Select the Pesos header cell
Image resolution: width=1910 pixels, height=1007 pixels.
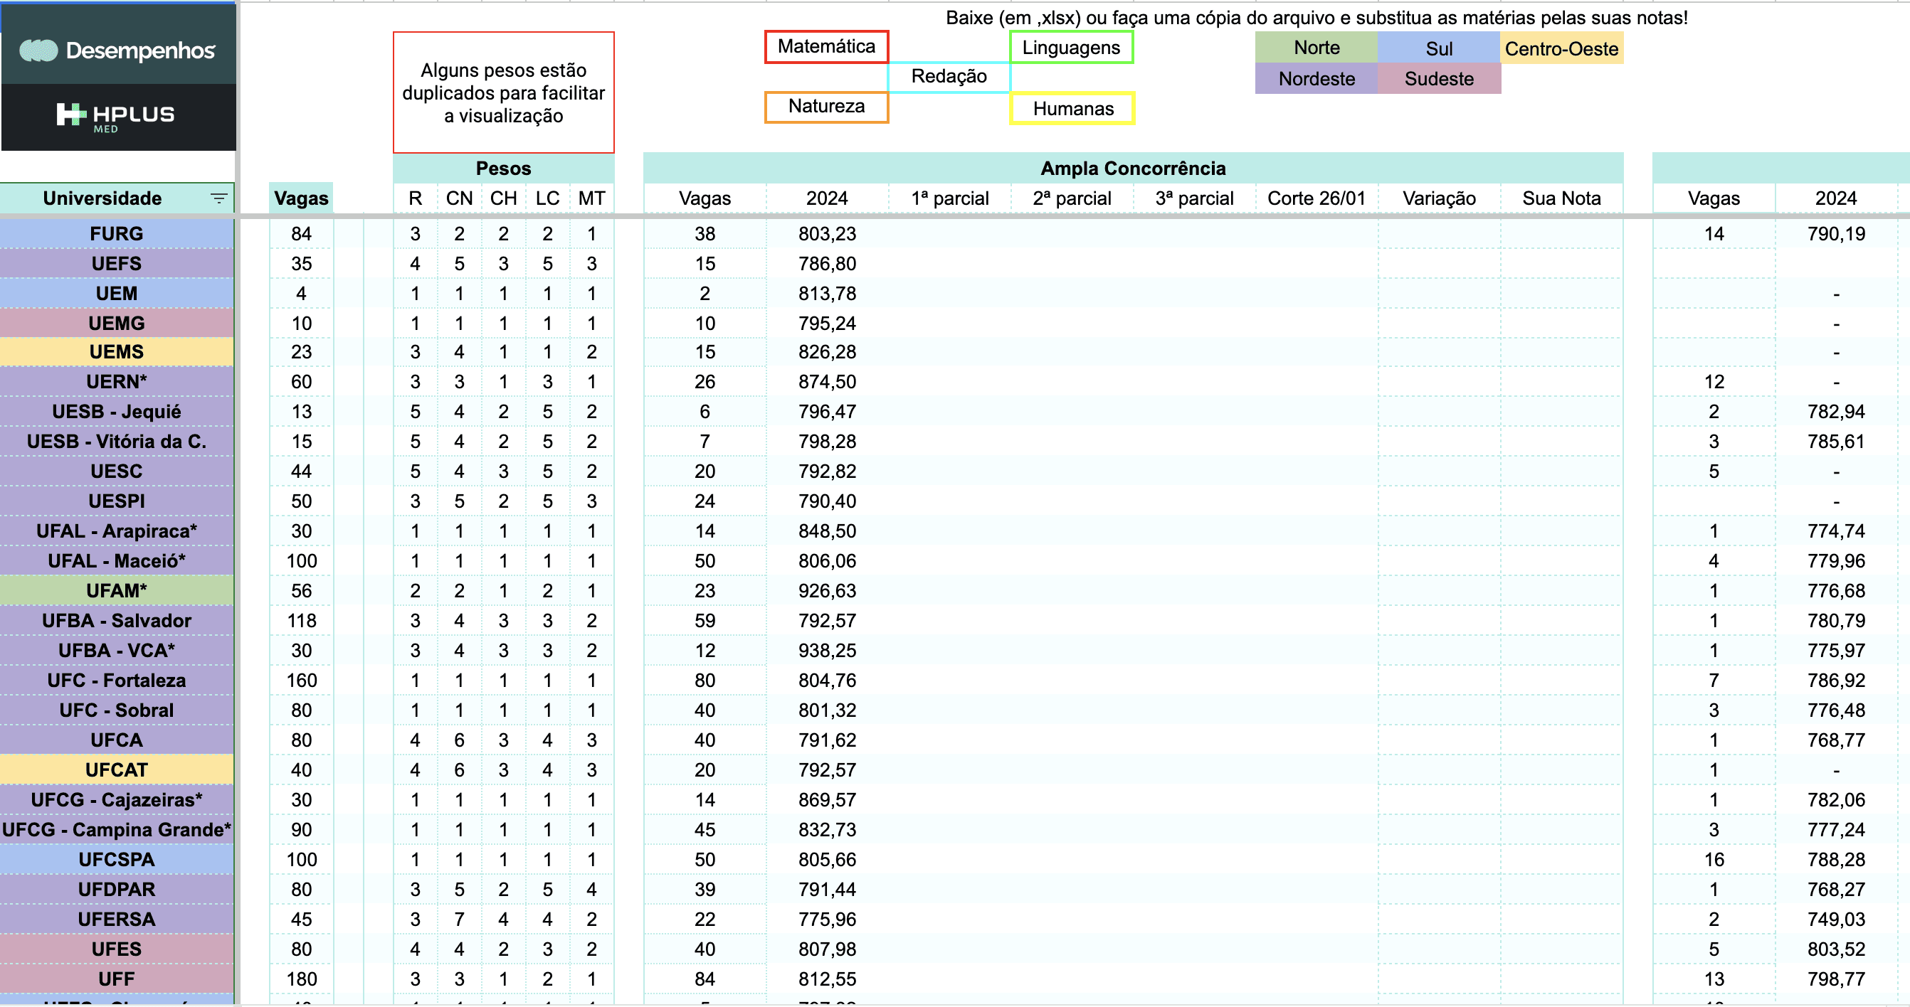tap(502, 169)
